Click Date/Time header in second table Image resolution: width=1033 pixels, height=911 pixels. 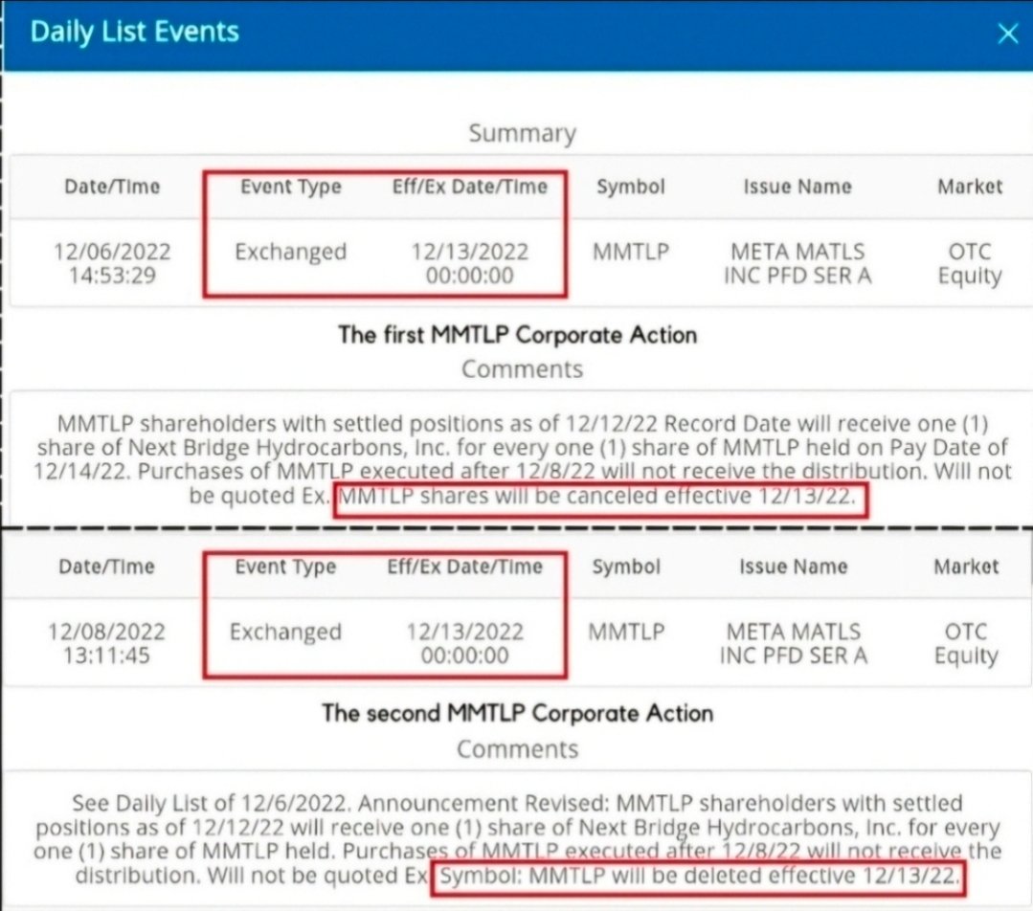[x=106, y=567]
